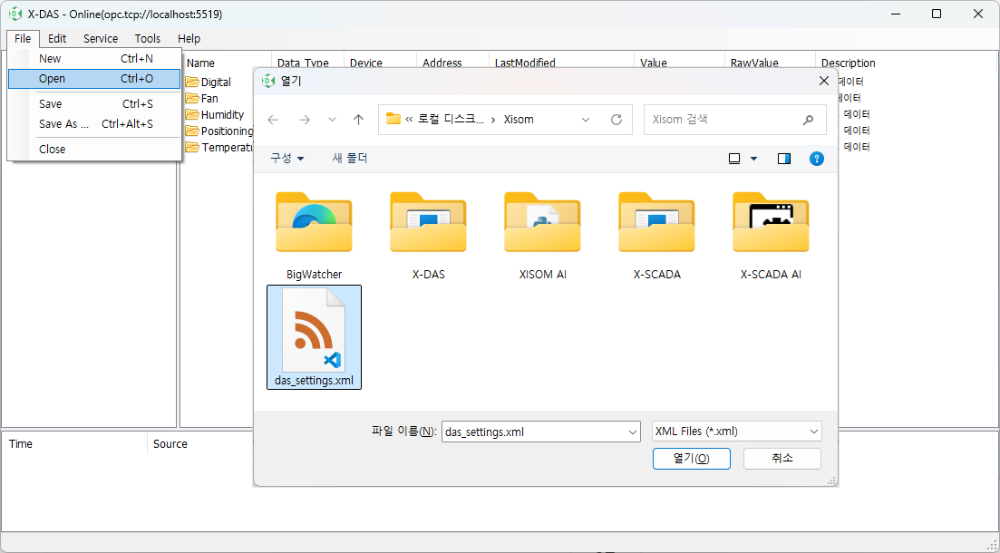1000x553 pixels.
Task: Open the XML Files file type dropdown
Action: pos(736,432)
